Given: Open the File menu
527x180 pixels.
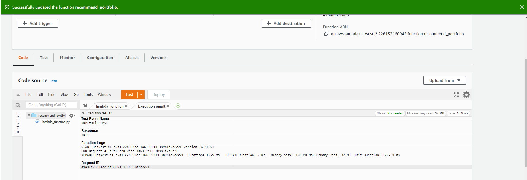Looking at the screenshot, I should pyautogui.click(x=28, y=94).
